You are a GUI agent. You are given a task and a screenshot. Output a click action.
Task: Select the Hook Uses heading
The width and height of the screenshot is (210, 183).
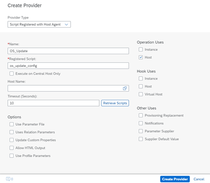[146, 71]
